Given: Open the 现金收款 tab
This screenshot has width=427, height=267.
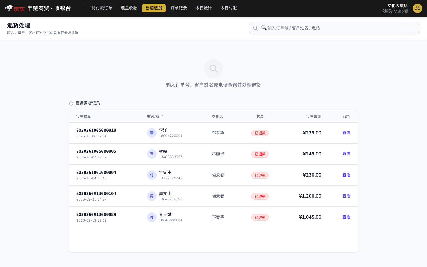Looking at the screenshot, I should [129, 8].
